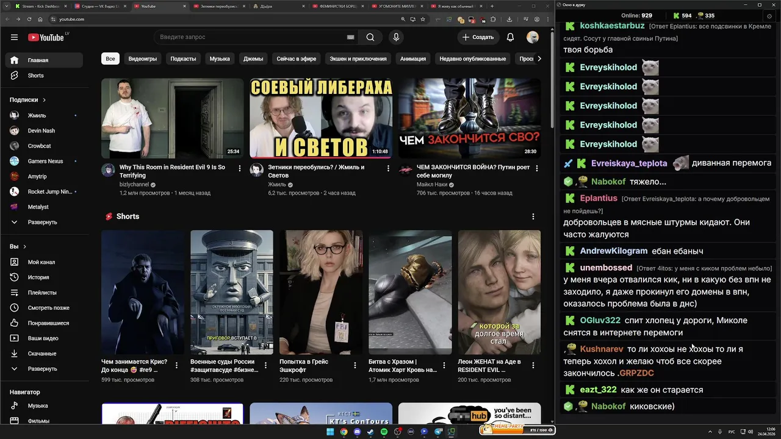This screenshot has width=781, height=439.
Task: Expand the Вы section arrow
Action: pos(24,247)
